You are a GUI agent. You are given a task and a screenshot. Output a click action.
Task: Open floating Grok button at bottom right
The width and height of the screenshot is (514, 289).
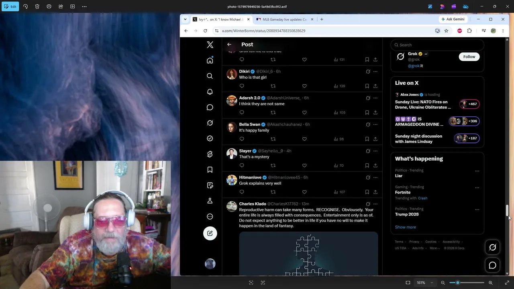point(493,248)
